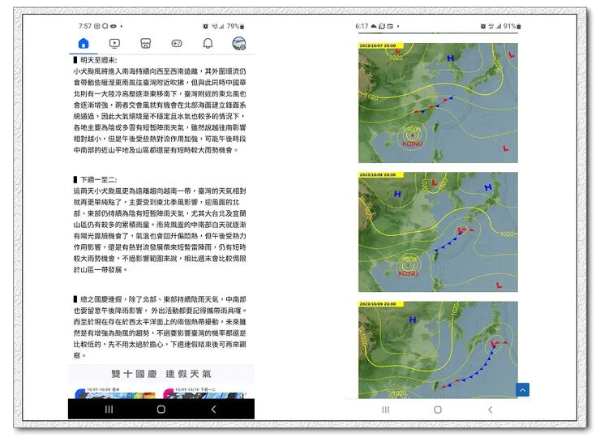Open the 2023/10/08 20:00 weather map
Viewport: 600px width, 442px height.
click(438, 232)
